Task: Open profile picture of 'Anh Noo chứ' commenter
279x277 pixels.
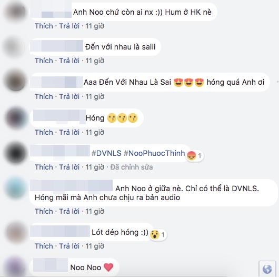Action: (15, 12)
